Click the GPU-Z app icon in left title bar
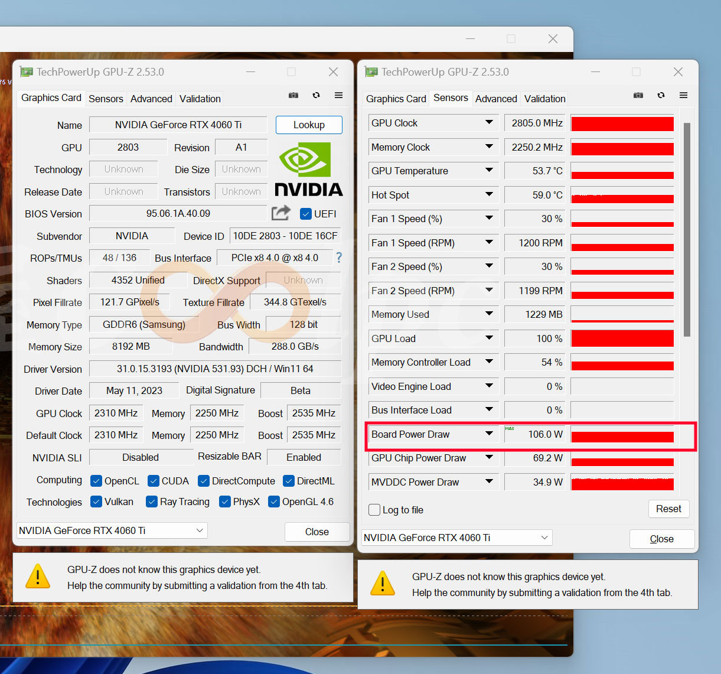Viewport: 721px width, 674px height. (x=26, y=72)
